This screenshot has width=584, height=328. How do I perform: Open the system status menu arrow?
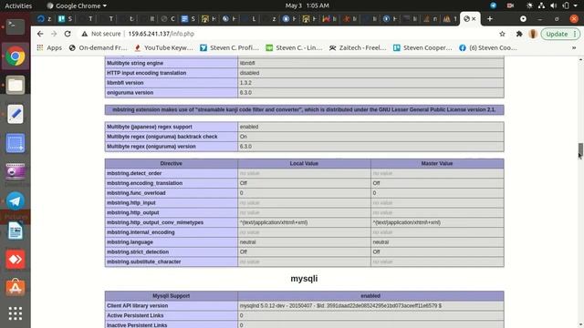point(576,5)
